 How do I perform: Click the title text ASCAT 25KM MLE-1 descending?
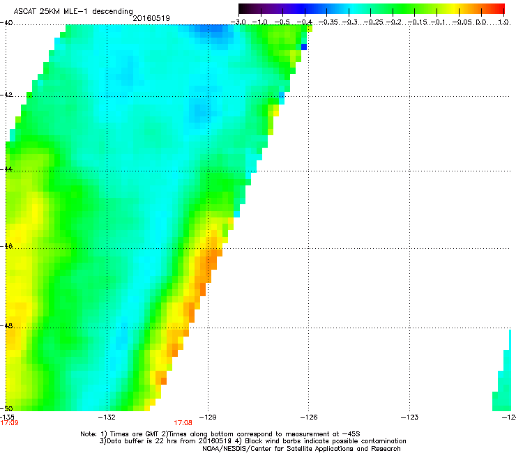pyautogui.click(x=73, y=11)
